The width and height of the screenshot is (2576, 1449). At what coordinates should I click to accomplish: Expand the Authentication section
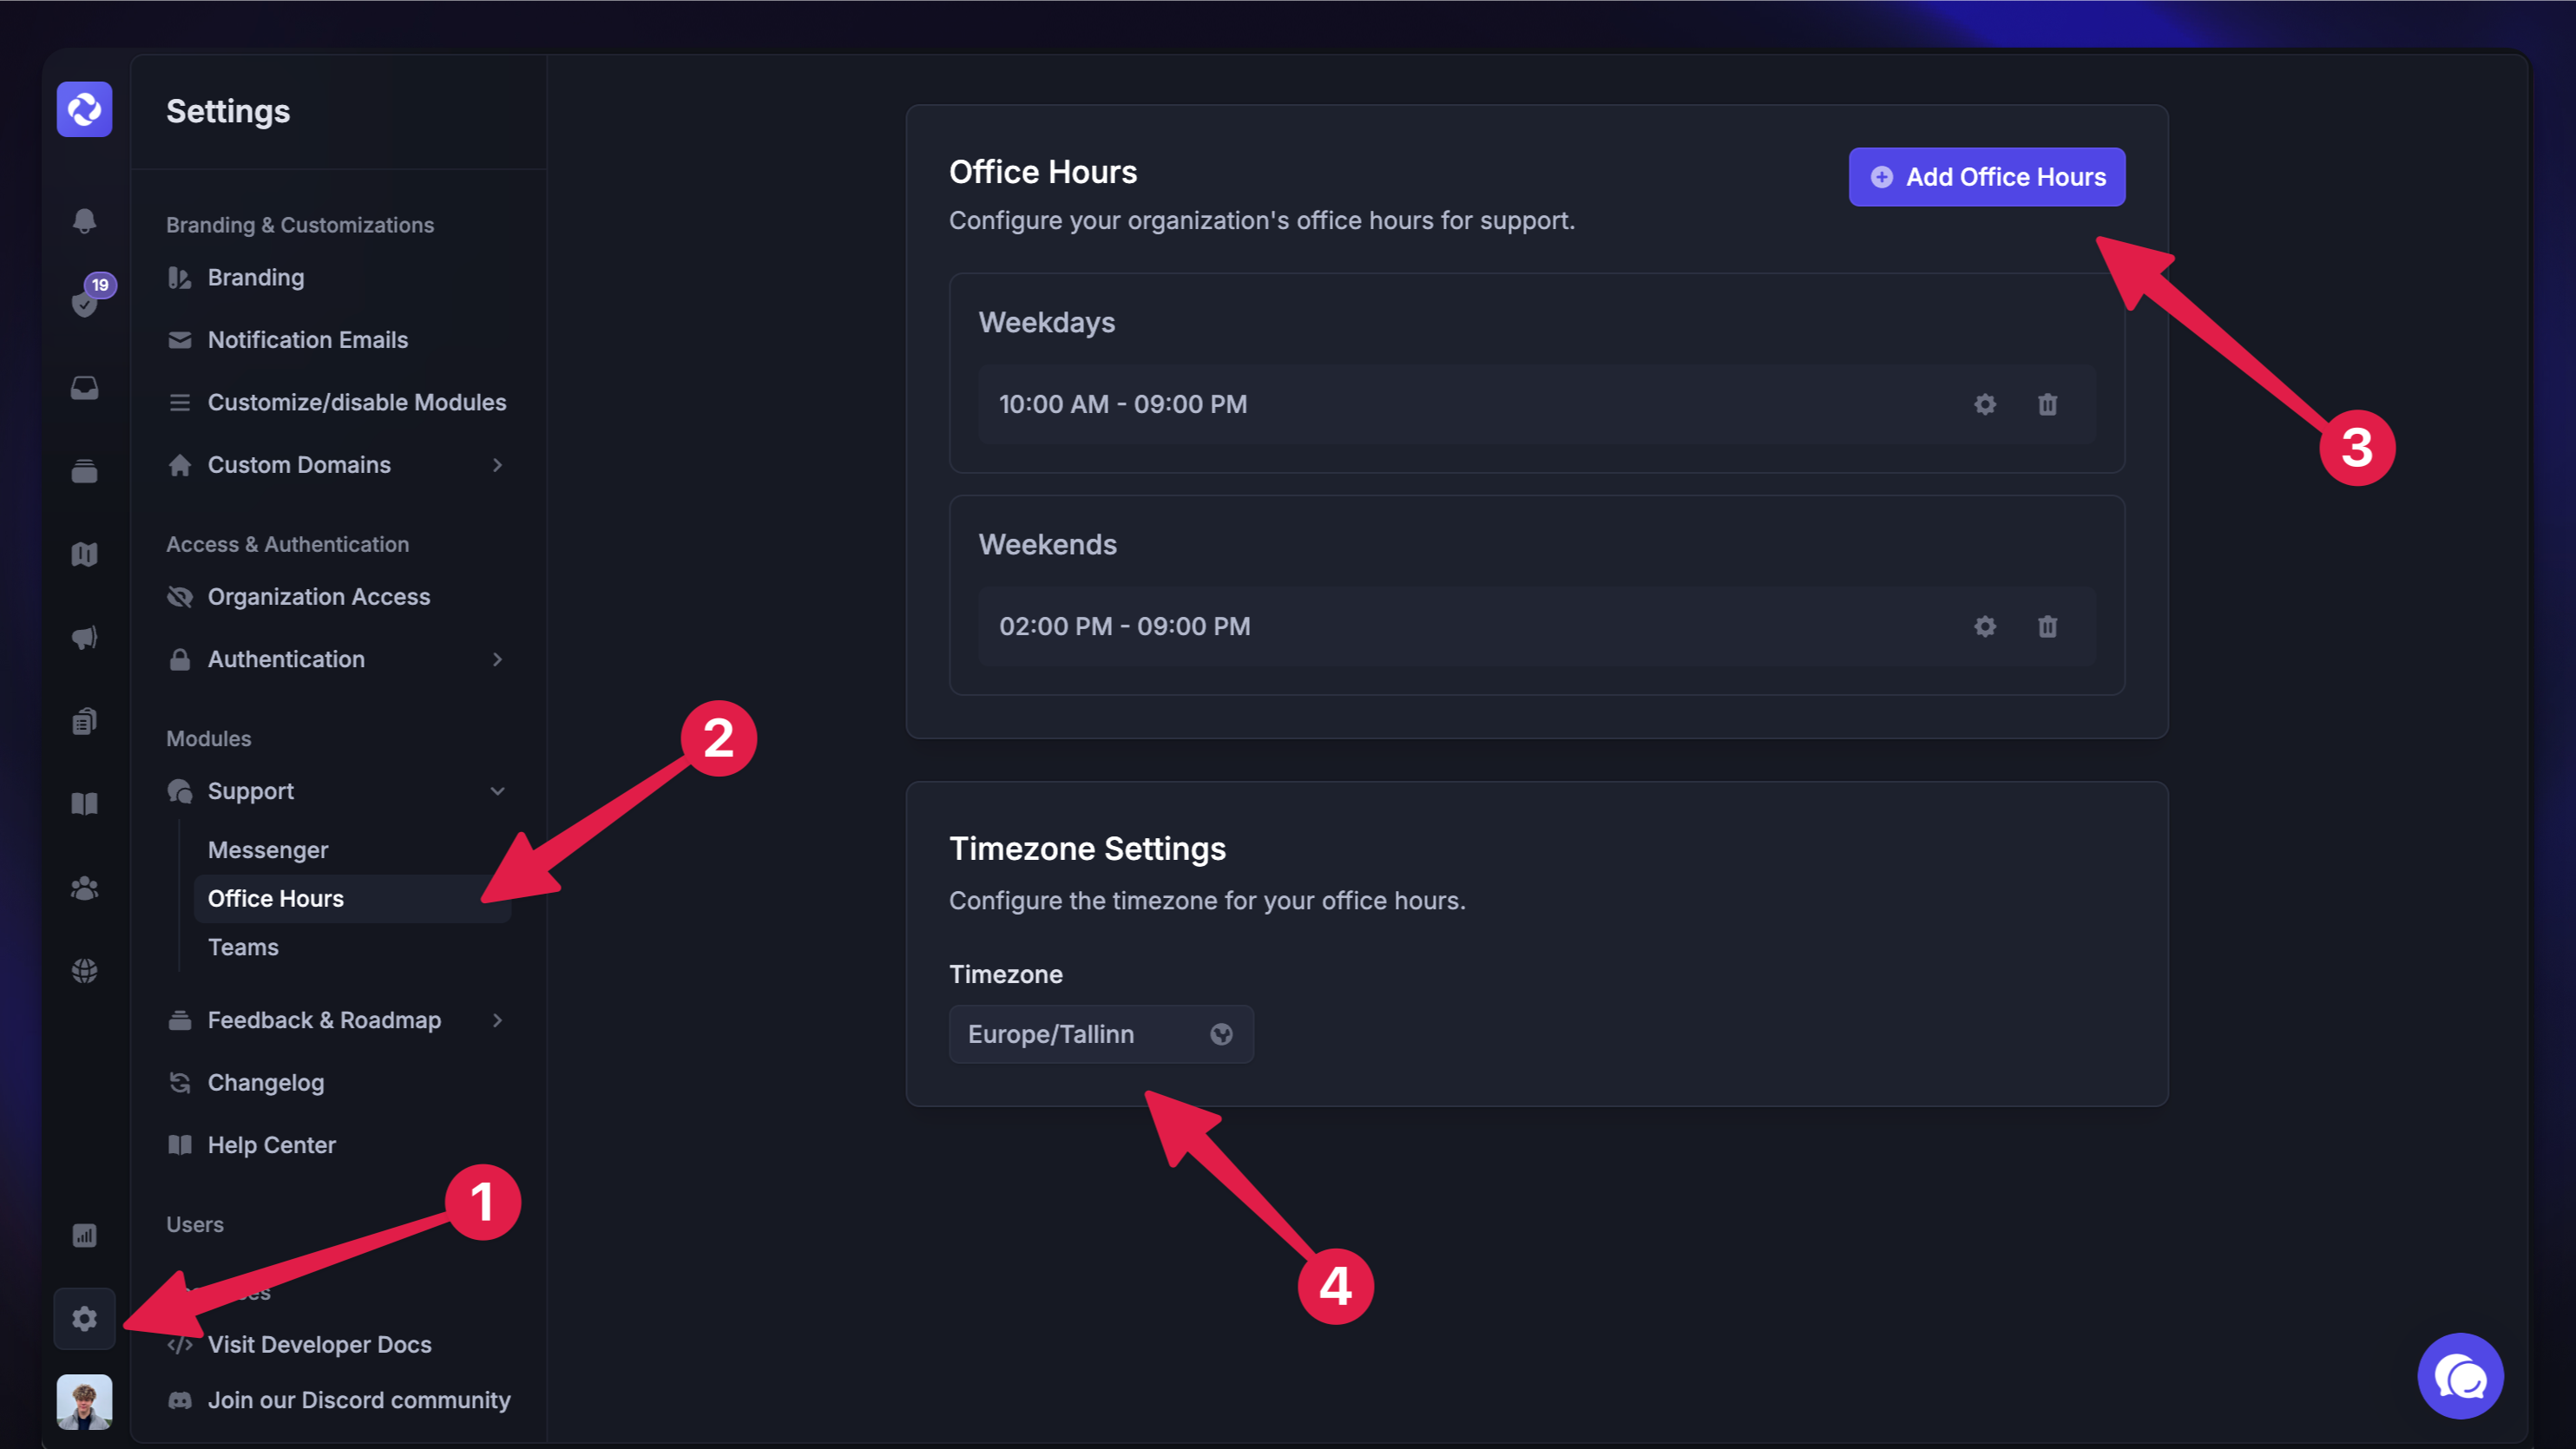click(x=498, y=659)
